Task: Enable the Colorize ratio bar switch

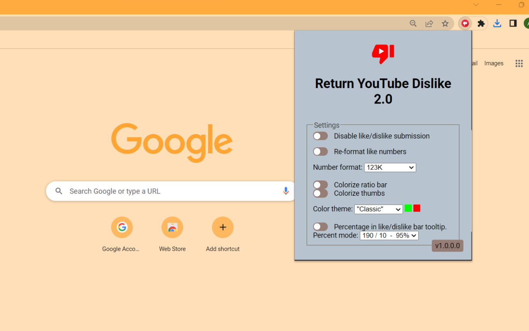Action: [x=320, y=185]
